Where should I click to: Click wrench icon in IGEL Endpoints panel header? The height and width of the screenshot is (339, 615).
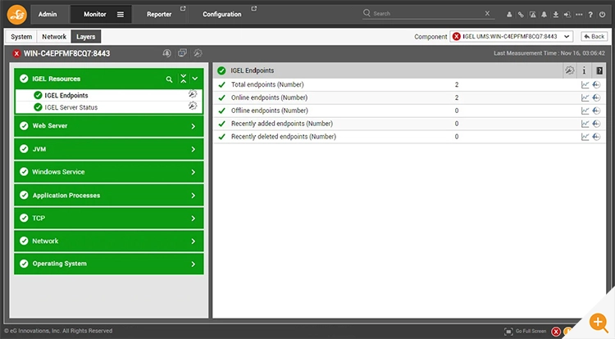click(570, 70)
